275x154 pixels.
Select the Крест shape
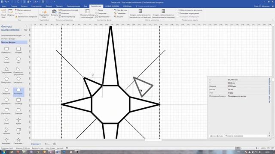(18, 121)
